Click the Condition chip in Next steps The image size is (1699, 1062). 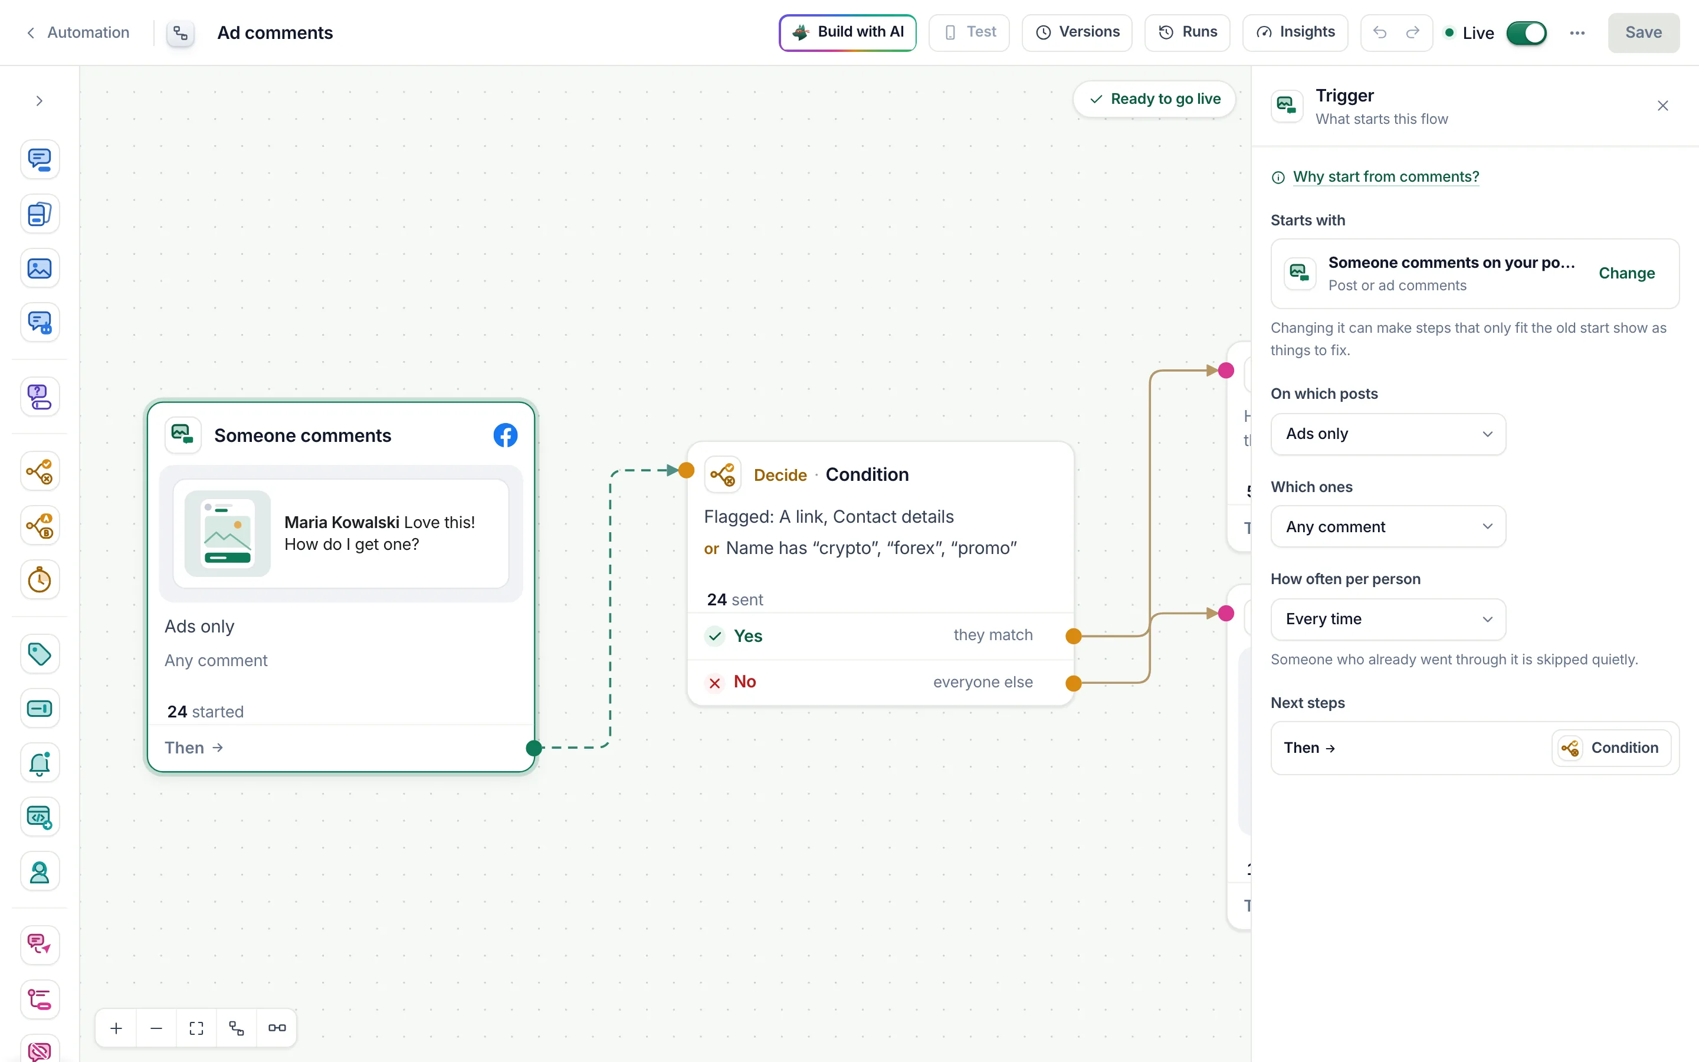[x=1611, y=748]
